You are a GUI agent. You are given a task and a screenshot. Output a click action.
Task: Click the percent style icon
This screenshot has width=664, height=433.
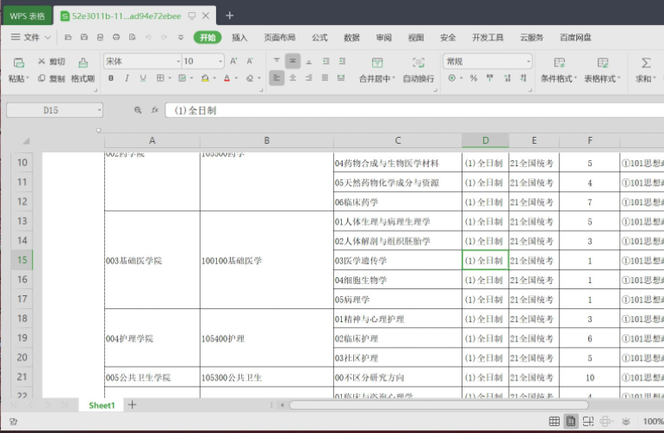tap(474, 78)
